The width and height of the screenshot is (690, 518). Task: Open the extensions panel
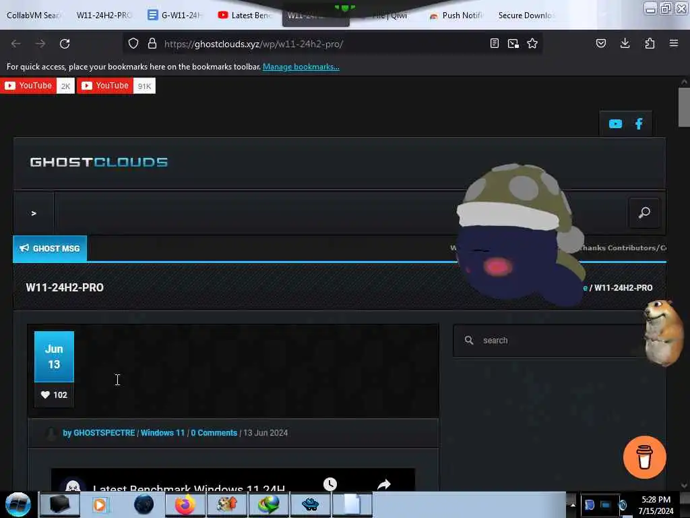coord(650,43)
